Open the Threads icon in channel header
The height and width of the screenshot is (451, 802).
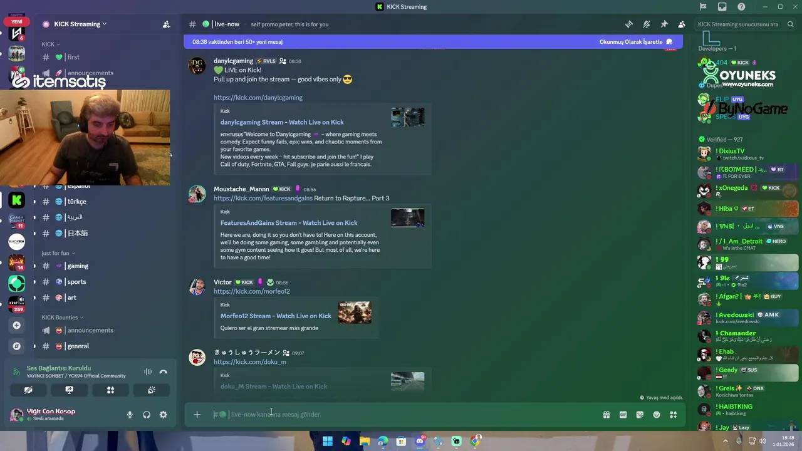629,24
